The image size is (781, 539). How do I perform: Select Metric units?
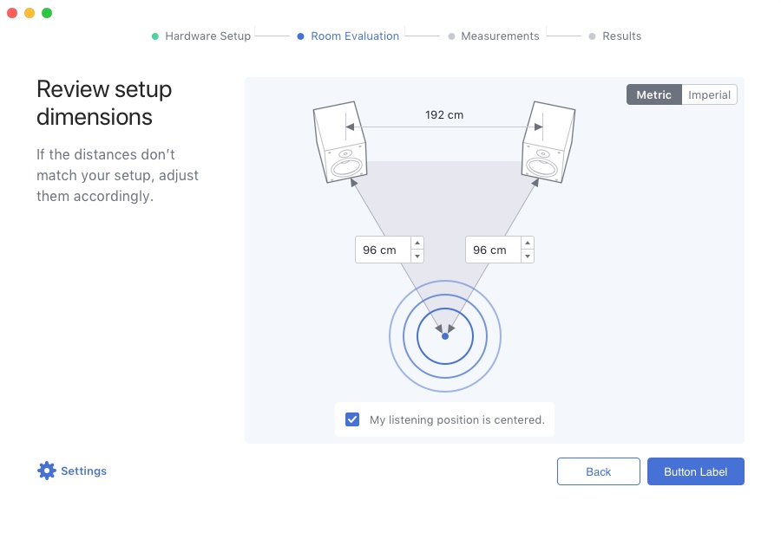point(654,94)
